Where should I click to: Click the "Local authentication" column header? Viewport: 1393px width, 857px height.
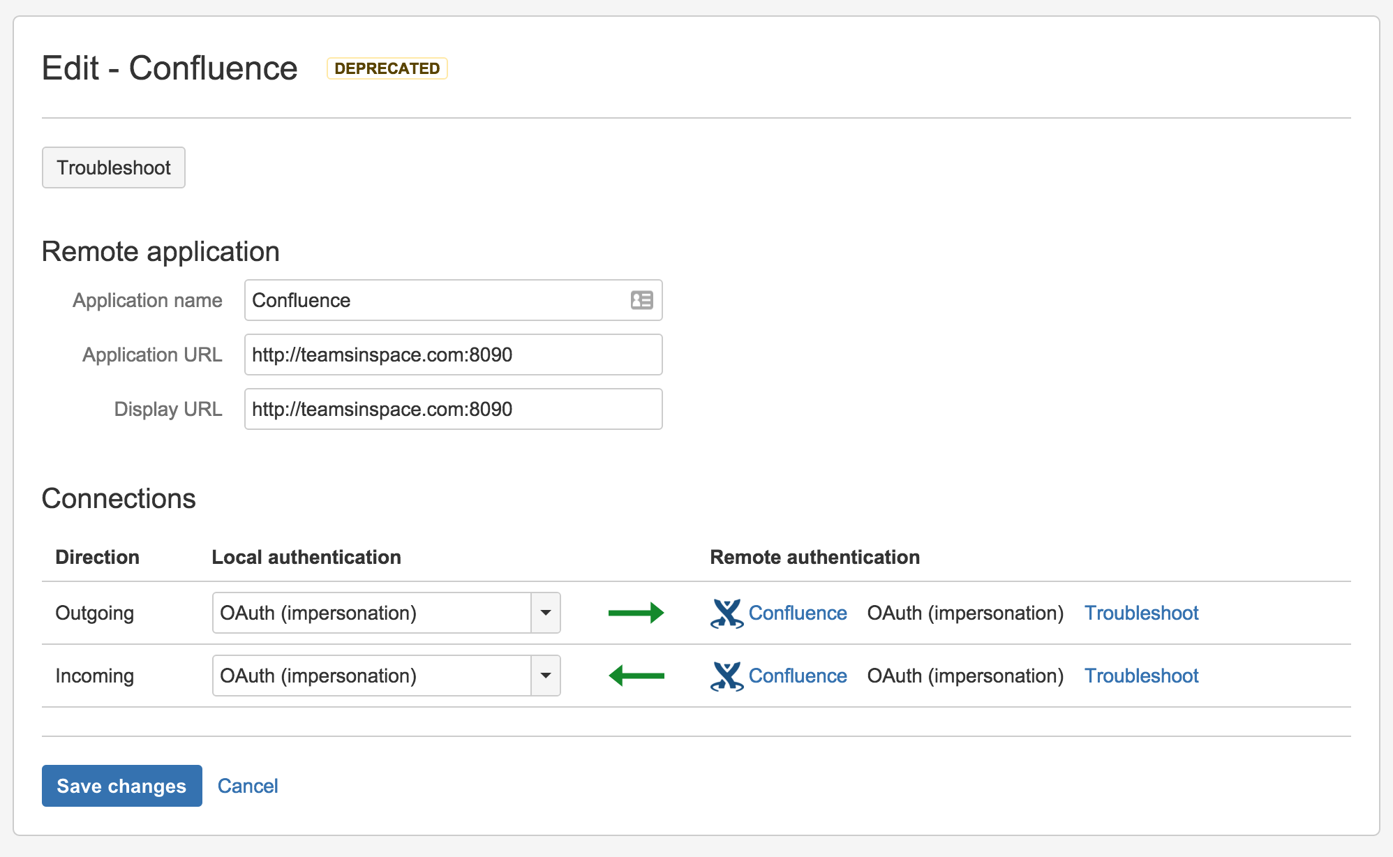306,557
